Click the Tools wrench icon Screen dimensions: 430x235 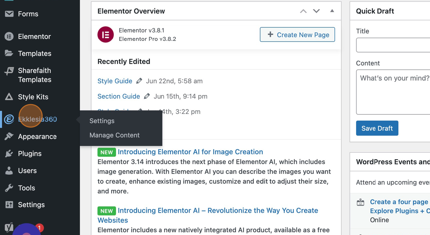pyautogui.click(x=9, y=188)
